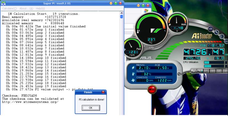Click the fan rpm readout on Fan gauge
This screenshot has width=228, height=116.
pos(132,52)
